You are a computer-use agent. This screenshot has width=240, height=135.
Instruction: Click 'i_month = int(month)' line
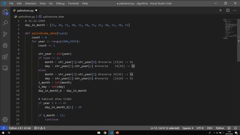coord(55,82)
